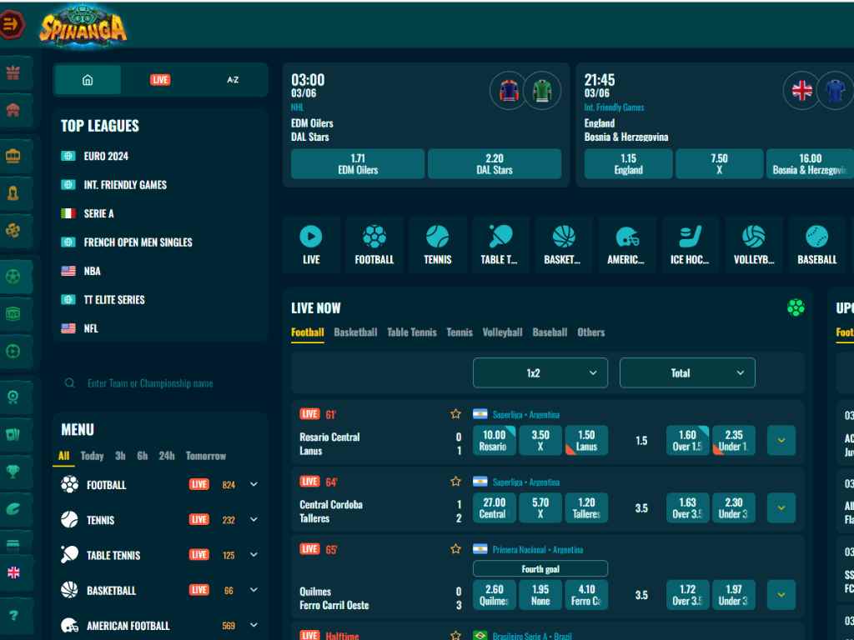Favorite the Rosario Central vs Lanus match star
The height and width of the screenshot is (640, 854).
[456, 414]
